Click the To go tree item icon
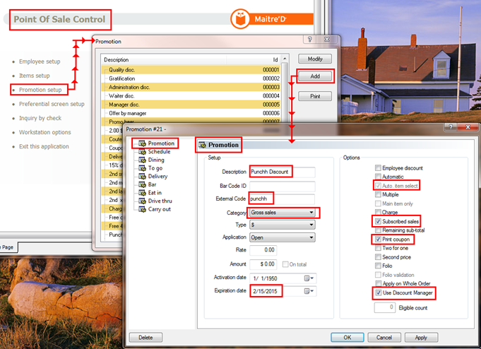The image size is (481, 349). [142, 168]
